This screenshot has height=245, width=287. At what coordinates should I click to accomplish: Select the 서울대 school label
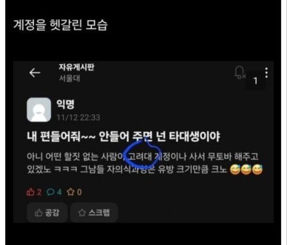tap(69, 78)
